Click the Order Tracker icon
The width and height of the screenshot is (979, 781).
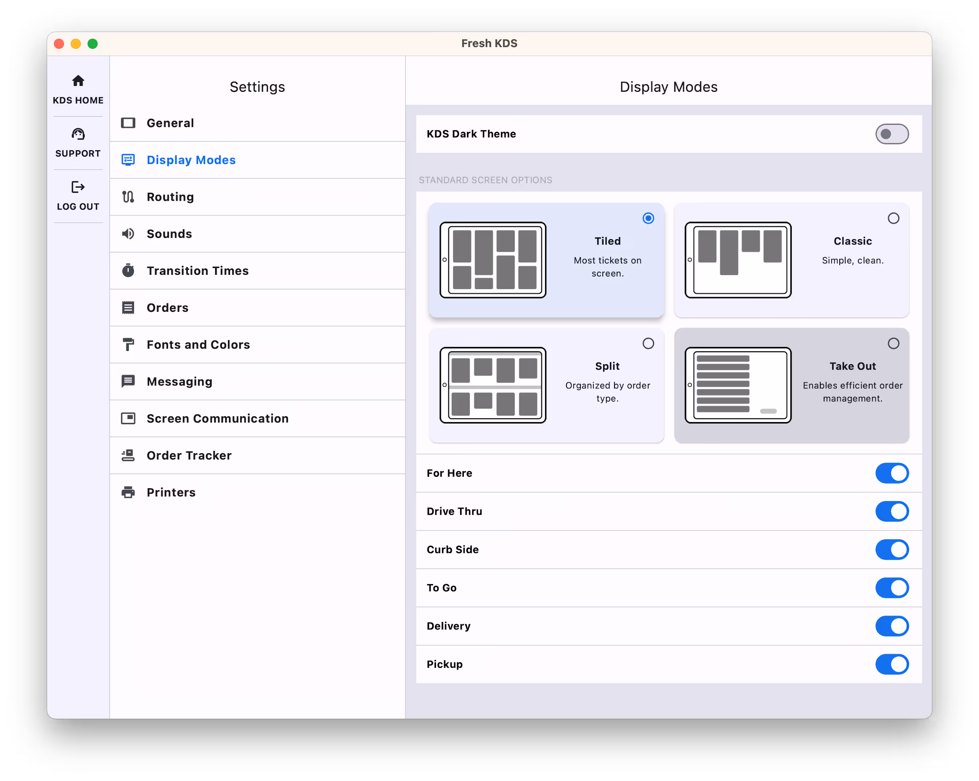click(x=128, y=455)
